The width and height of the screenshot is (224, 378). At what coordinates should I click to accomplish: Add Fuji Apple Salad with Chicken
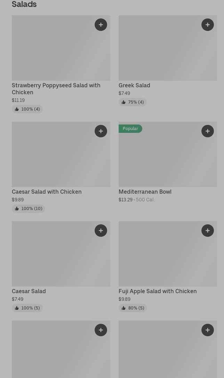click(208, 231)
